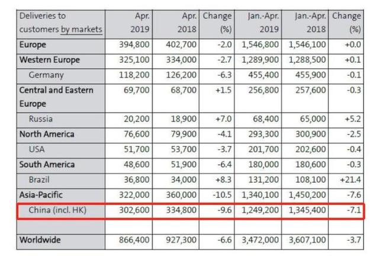Image resolution: width=379 pixels, height=259 pixels.
Task: Click the Asia-Pacific row label
Action: [x=41, y=194]
